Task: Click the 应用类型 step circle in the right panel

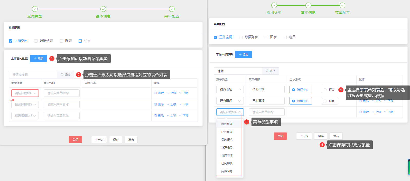Action: [x=274, y=5]
